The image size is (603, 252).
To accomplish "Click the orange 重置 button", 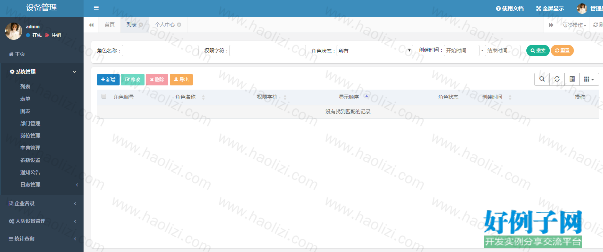I will tap(562, 51).
